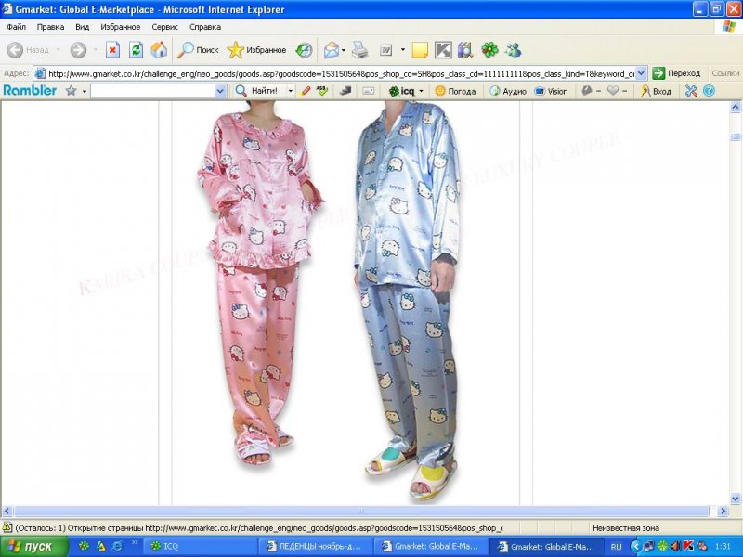Open the Файл menu
Screen dimensions: 743x557
(16, 27)
